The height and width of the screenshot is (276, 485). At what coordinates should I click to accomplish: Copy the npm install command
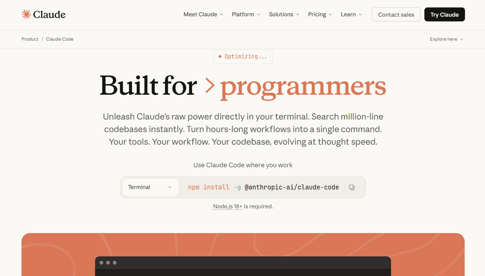[x=352, y=188]
